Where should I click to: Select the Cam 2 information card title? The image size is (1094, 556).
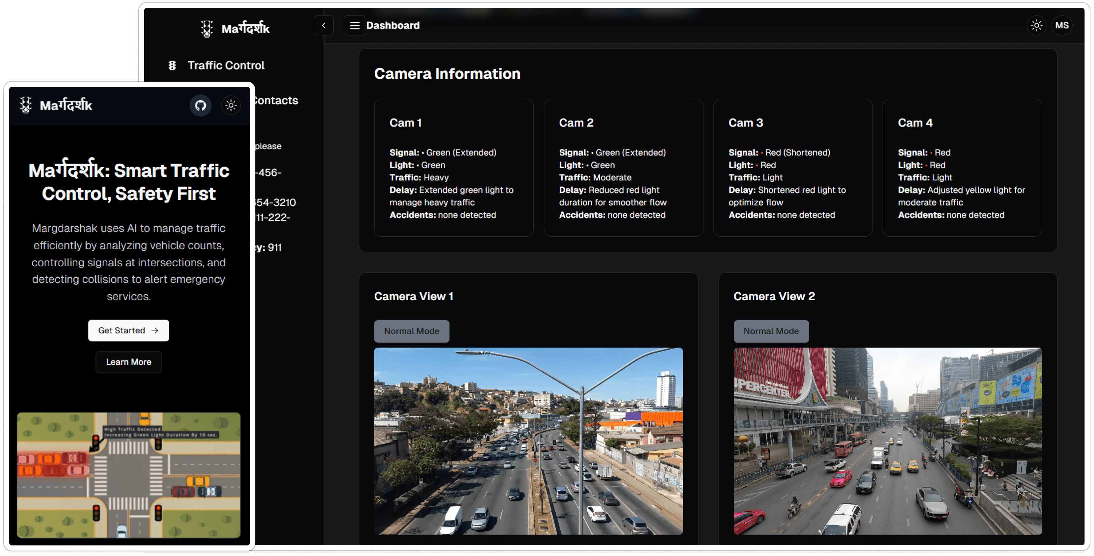[x=576, y=123]
